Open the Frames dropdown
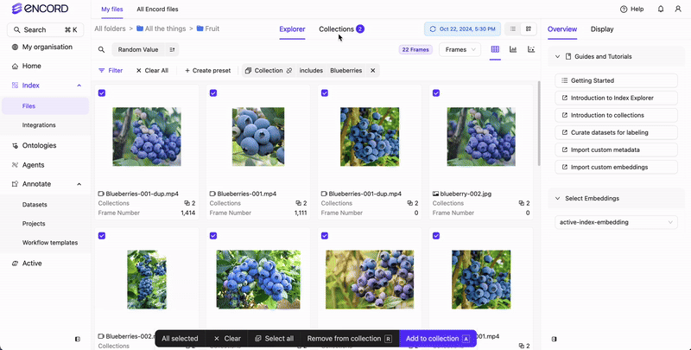 tap(460, 50)
